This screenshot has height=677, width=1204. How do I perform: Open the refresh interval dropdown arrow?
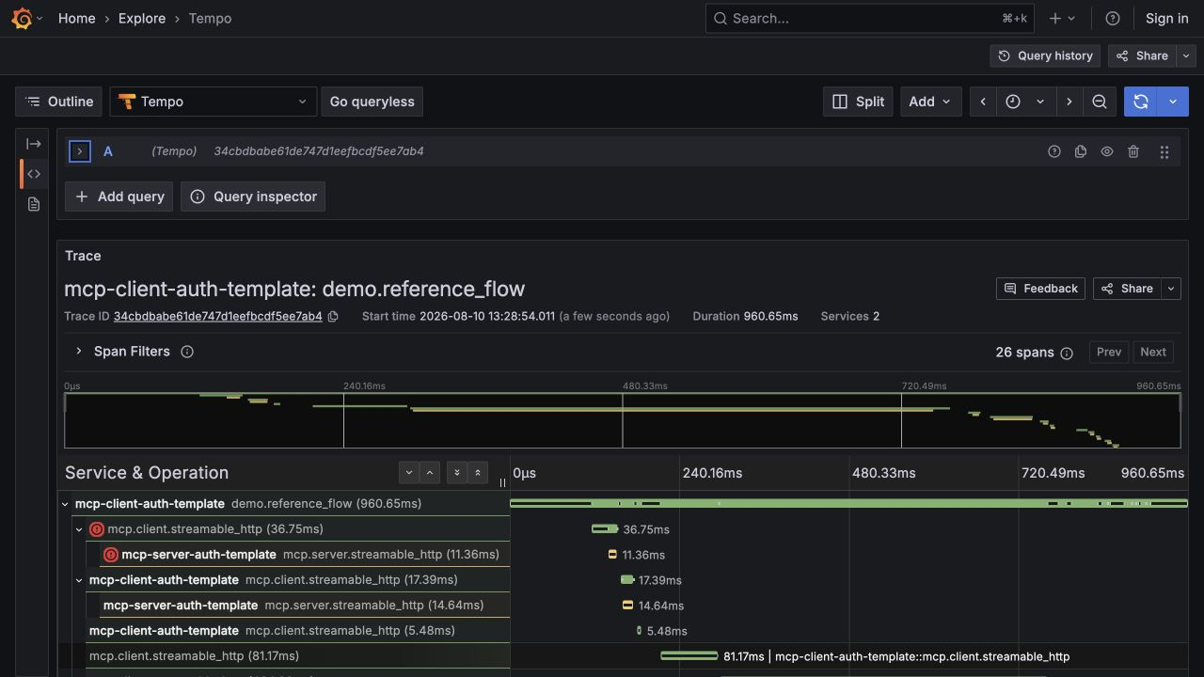point(1173,102)
